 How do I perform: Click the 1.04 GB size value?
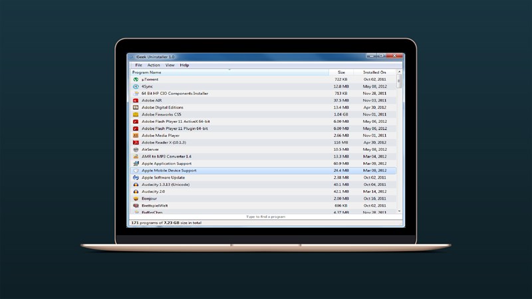pyautogui.click(x=341, y=114)
